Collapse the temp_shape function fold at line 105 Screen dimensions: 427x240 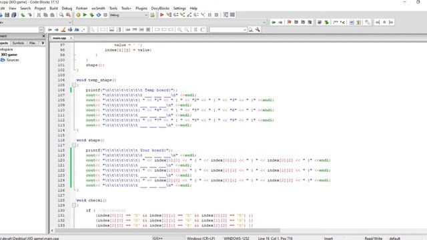(74, 85)
